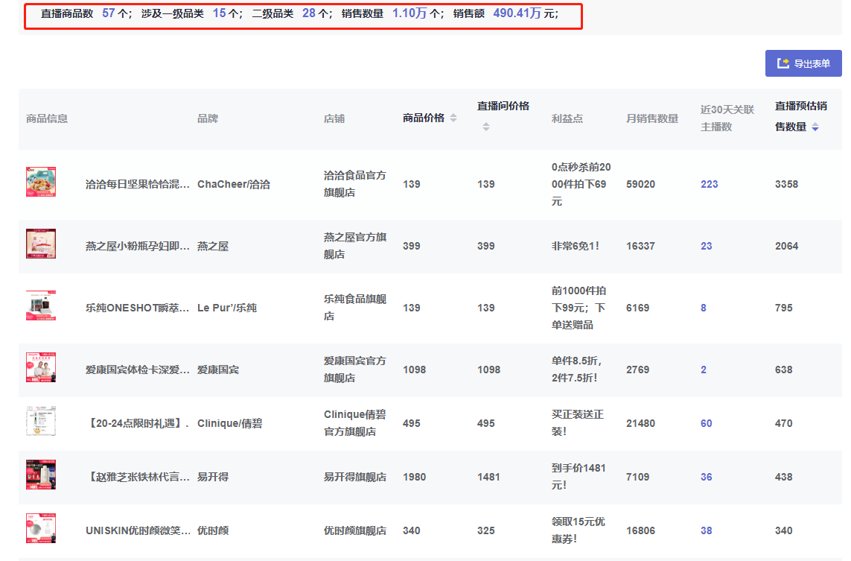Select 燕之屋小粉瓶孕妇即… product name
This screenshot has width=851, height=561.
pyautogui.click(x=137, y=247)
